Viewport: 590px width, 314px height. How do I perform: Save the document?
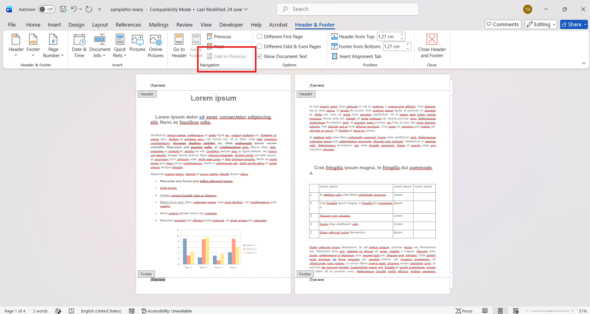pyautogui.click(x=63, y=9)
